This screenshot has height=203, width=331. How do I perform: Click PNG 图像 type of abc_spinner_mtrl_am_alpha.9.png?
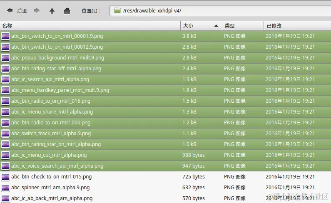(235, 188)
